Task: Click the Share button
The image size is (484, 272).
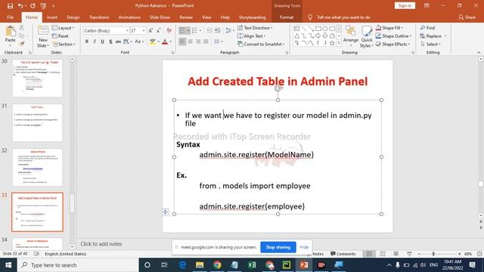Action: [467, 17]
